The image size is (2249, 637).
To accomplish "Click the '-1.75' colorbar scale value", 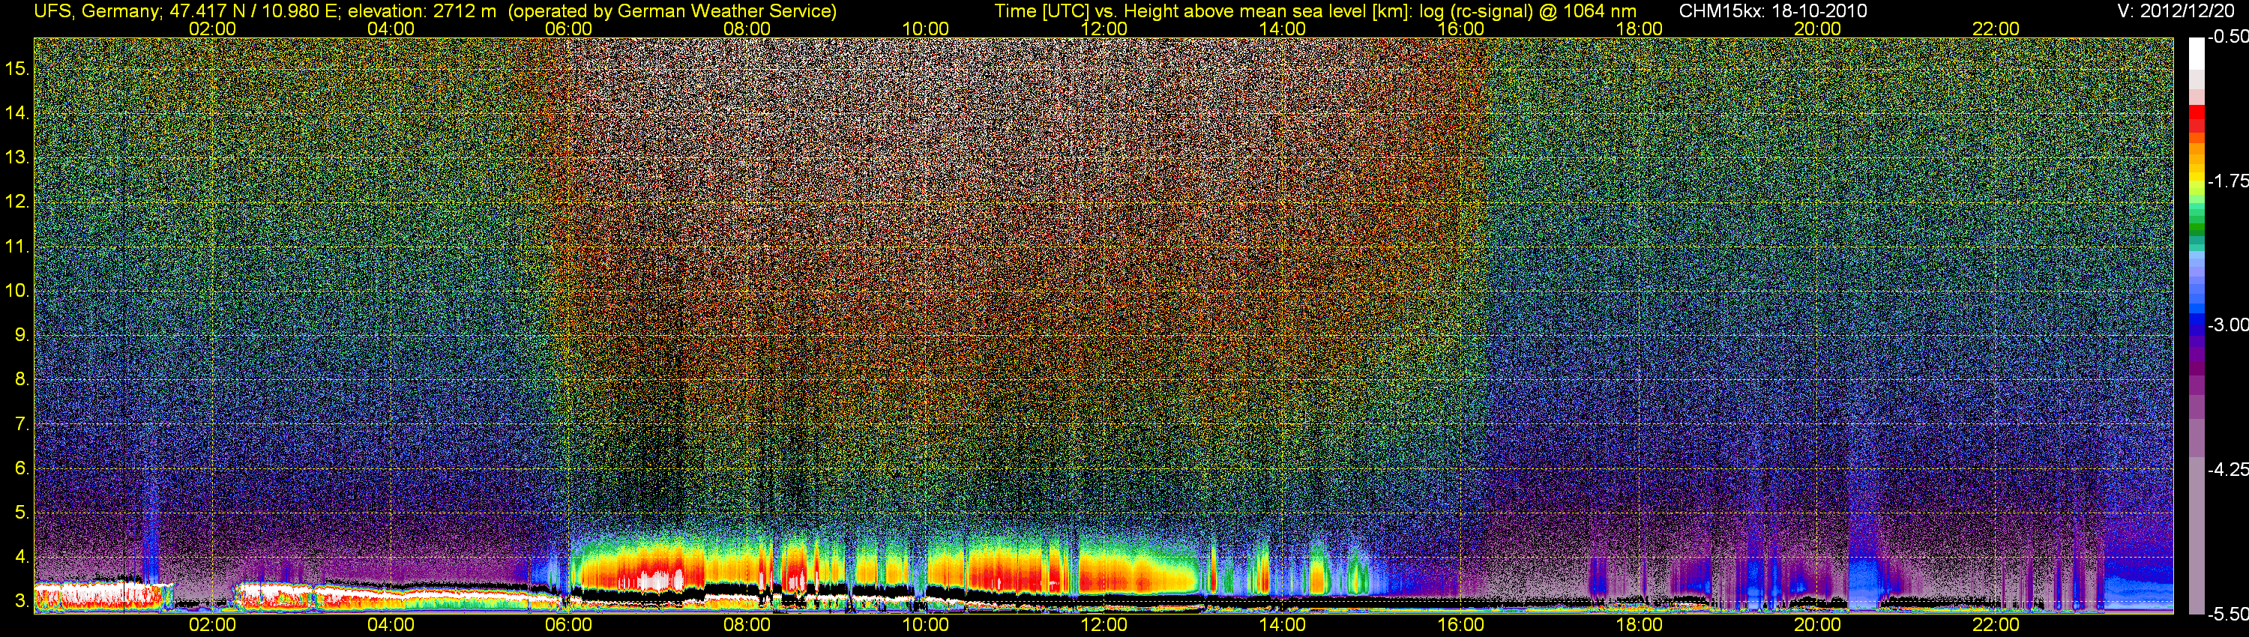I will click(2228, 181).
